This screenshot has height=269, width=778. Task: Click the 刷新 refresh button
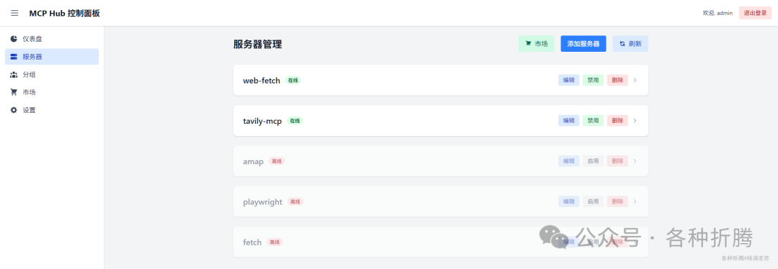[630, 44]
